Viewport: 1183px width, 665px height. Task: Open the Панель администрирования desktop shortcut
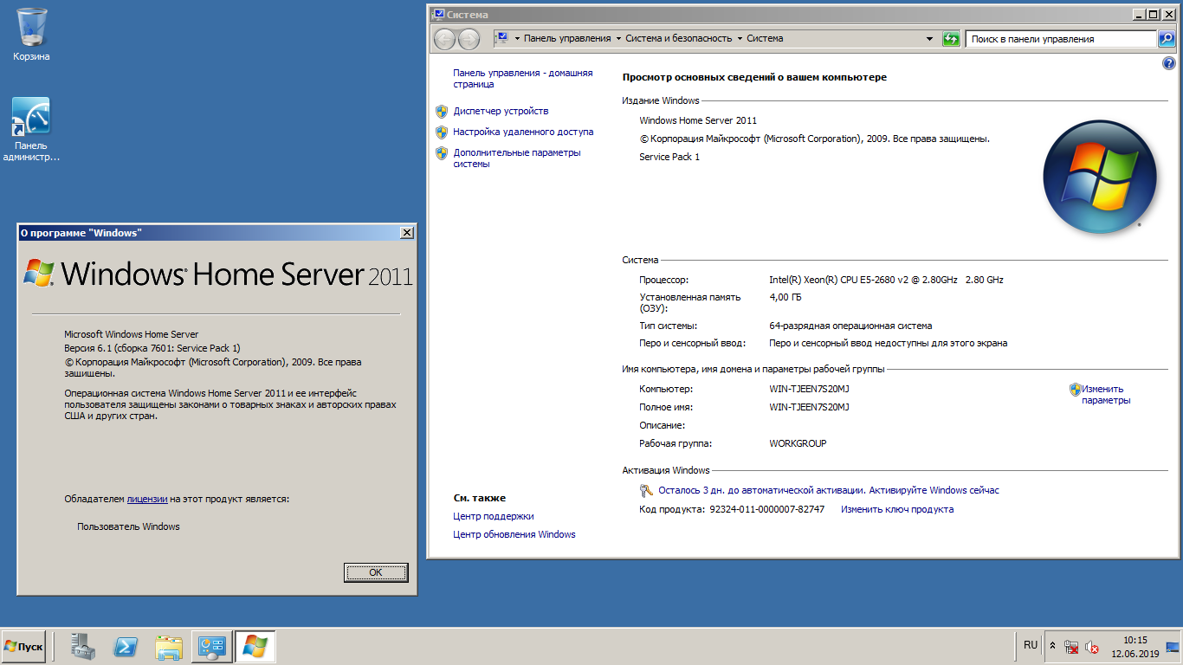[x=31, y=128]
